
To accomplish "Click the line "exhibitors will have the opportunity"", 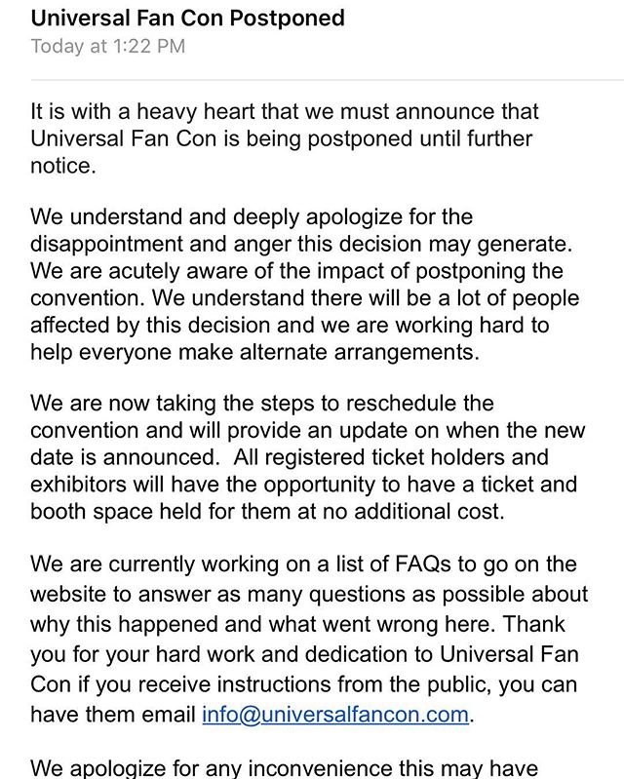I will coord(304,485).
